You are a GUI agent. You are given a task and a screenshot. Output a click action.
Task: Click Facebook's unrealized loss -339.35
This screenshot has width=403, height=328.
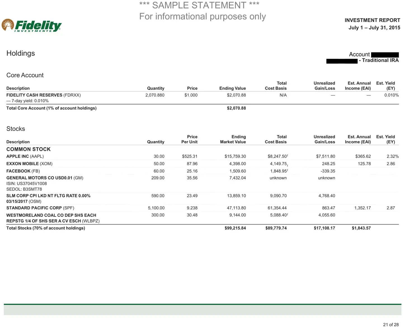(328, 171)
